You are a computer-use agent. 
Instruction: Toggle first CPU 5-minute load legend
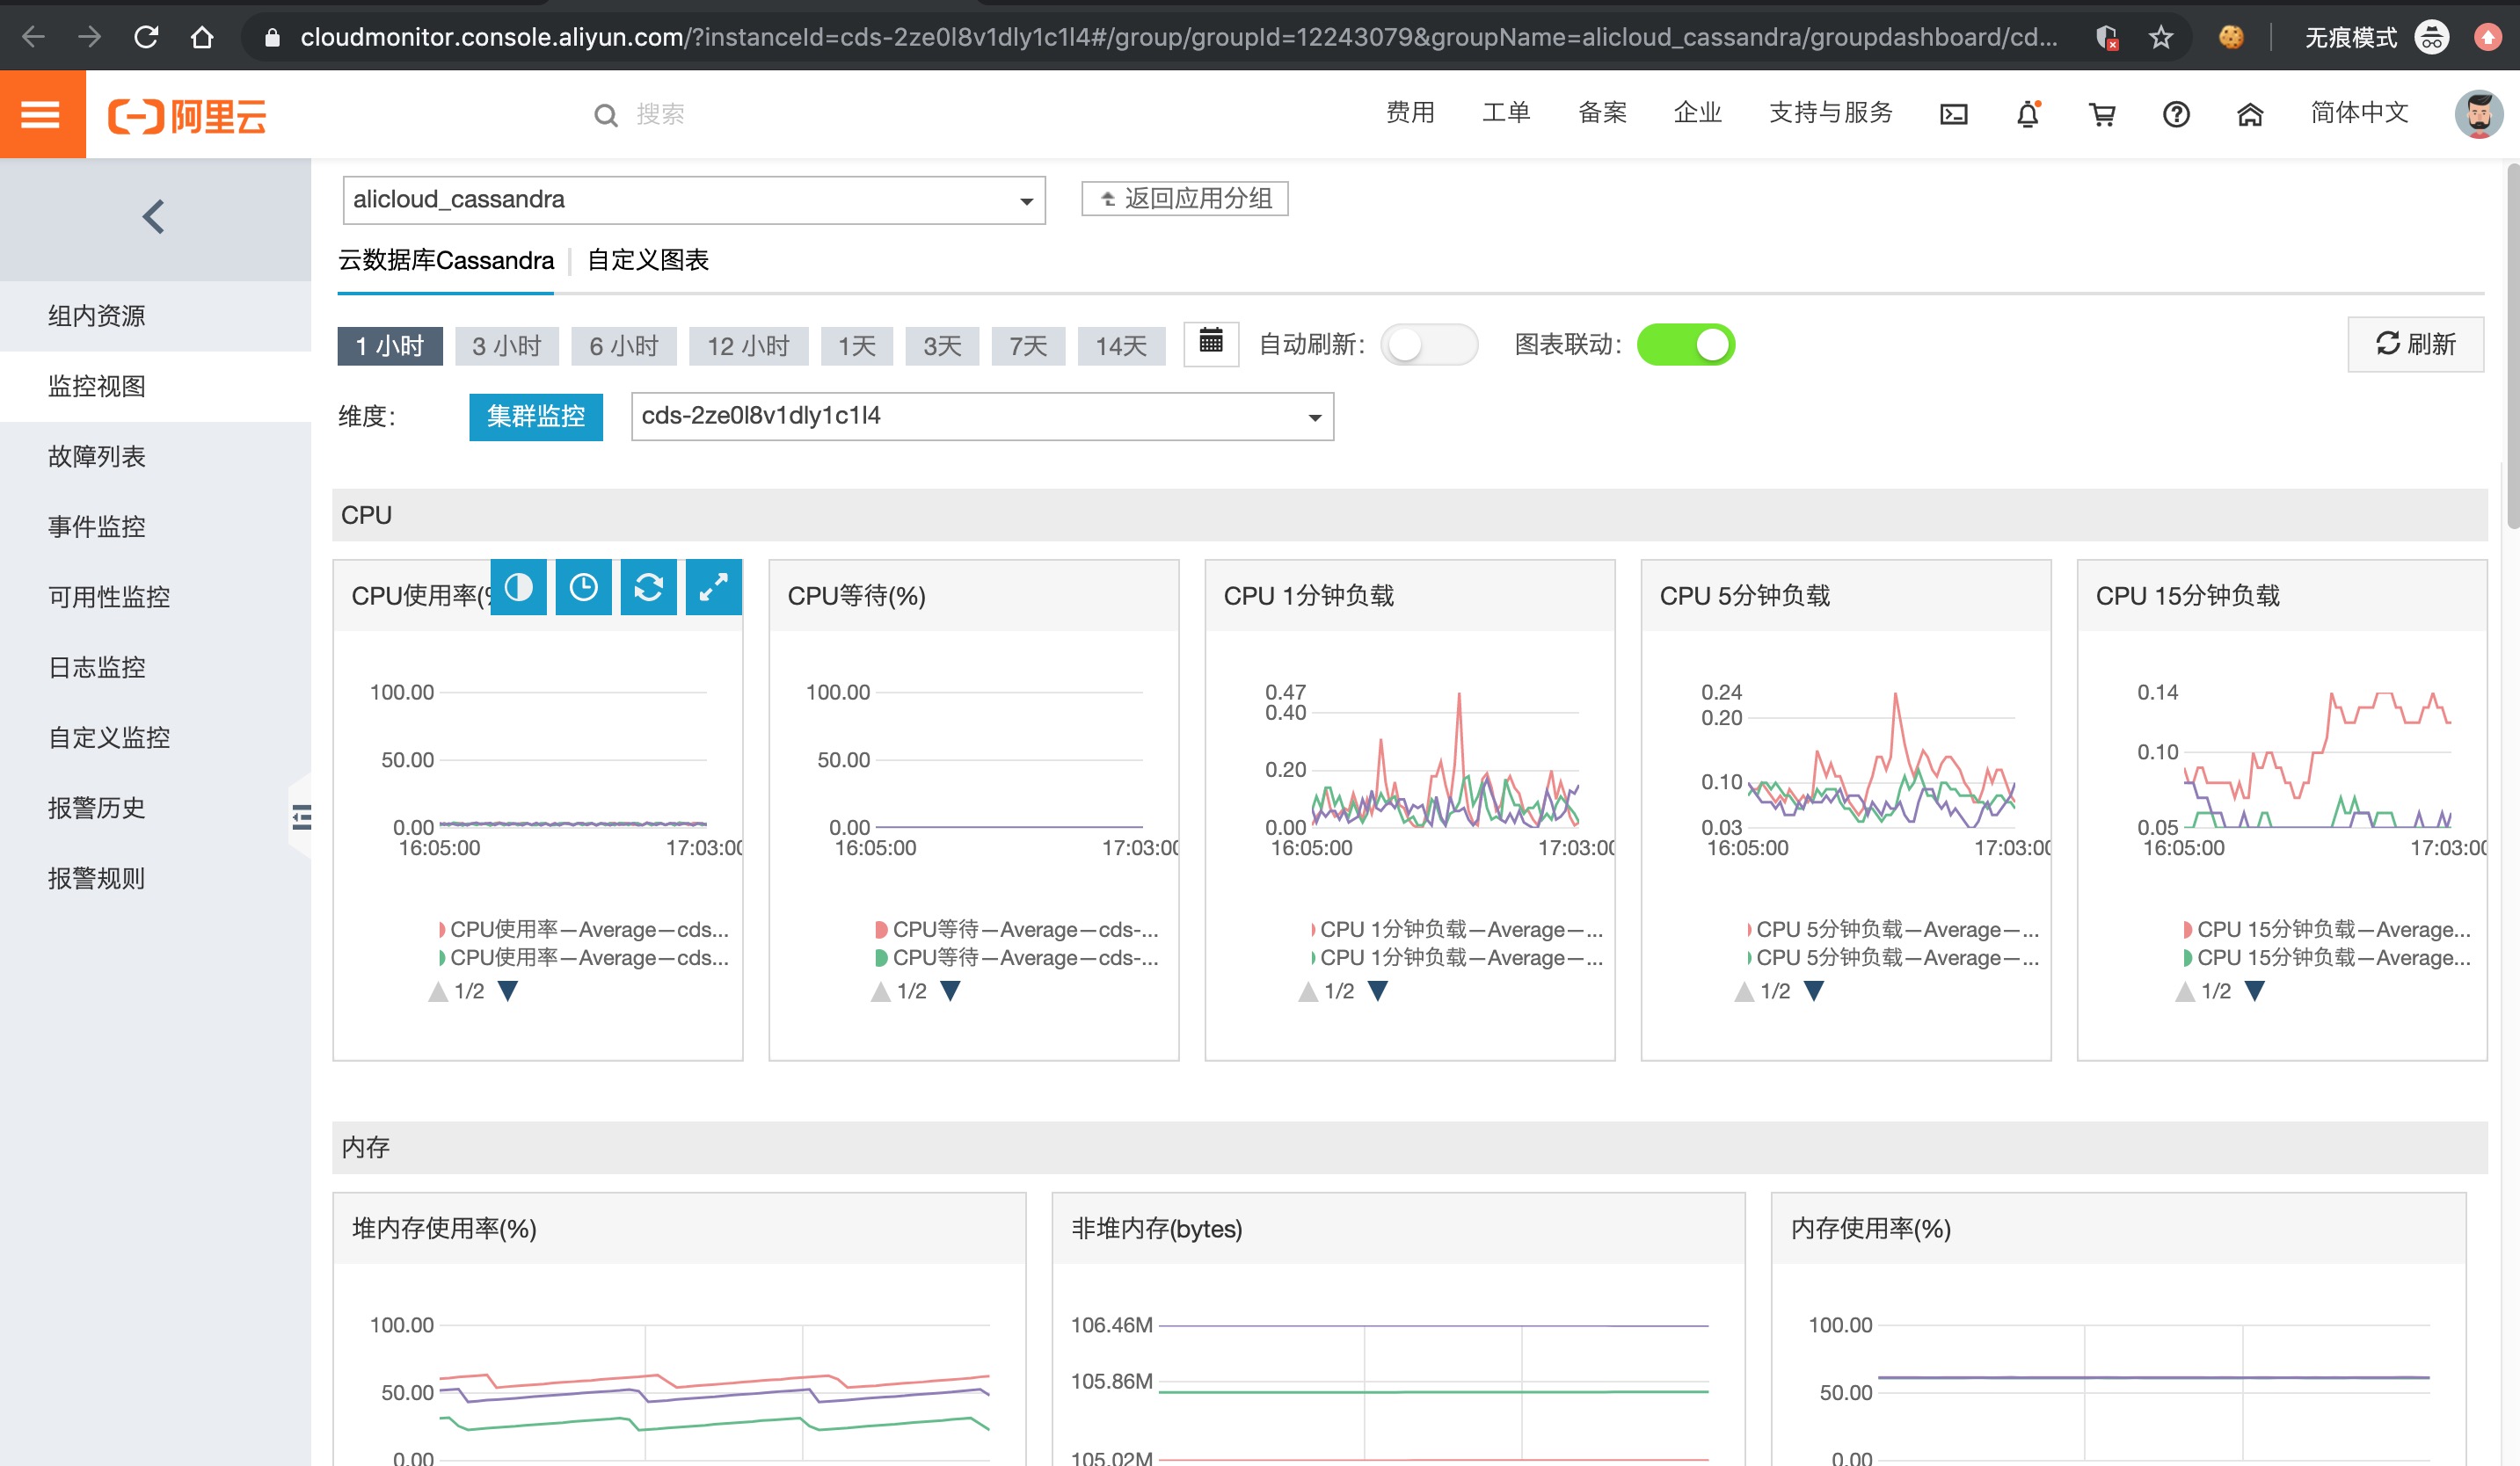pyautogui.click(x=1892, y=929)
